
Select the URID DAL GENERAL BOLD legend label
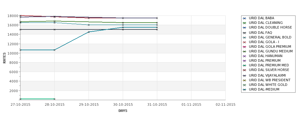click(x=270, y=38)
